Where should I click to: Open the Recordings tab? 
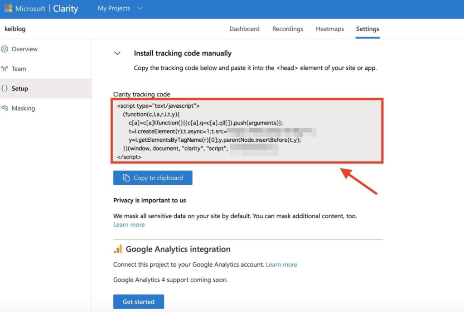point(288,29)
